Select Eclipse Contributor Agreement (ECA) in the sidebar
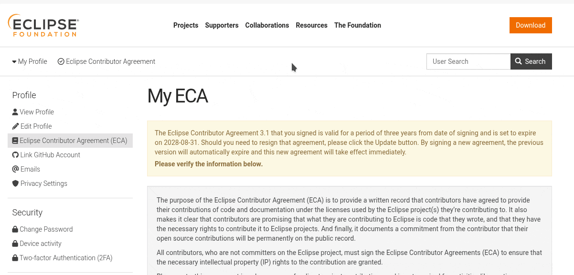574x275 pixels. (73, 141)
